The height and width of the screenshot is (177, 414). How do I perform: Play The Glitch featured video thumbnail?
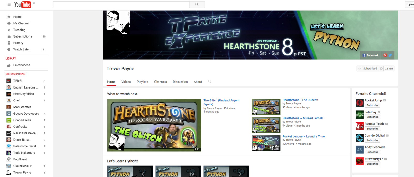pos(154,125)
